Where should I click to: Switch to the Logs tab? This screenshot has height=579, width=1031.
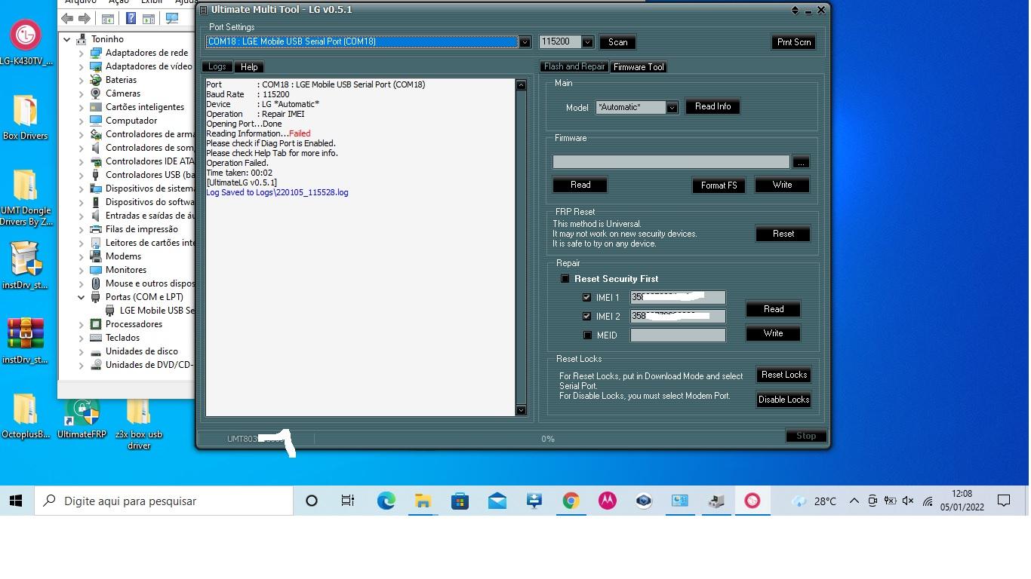click(x=217, y=67)
